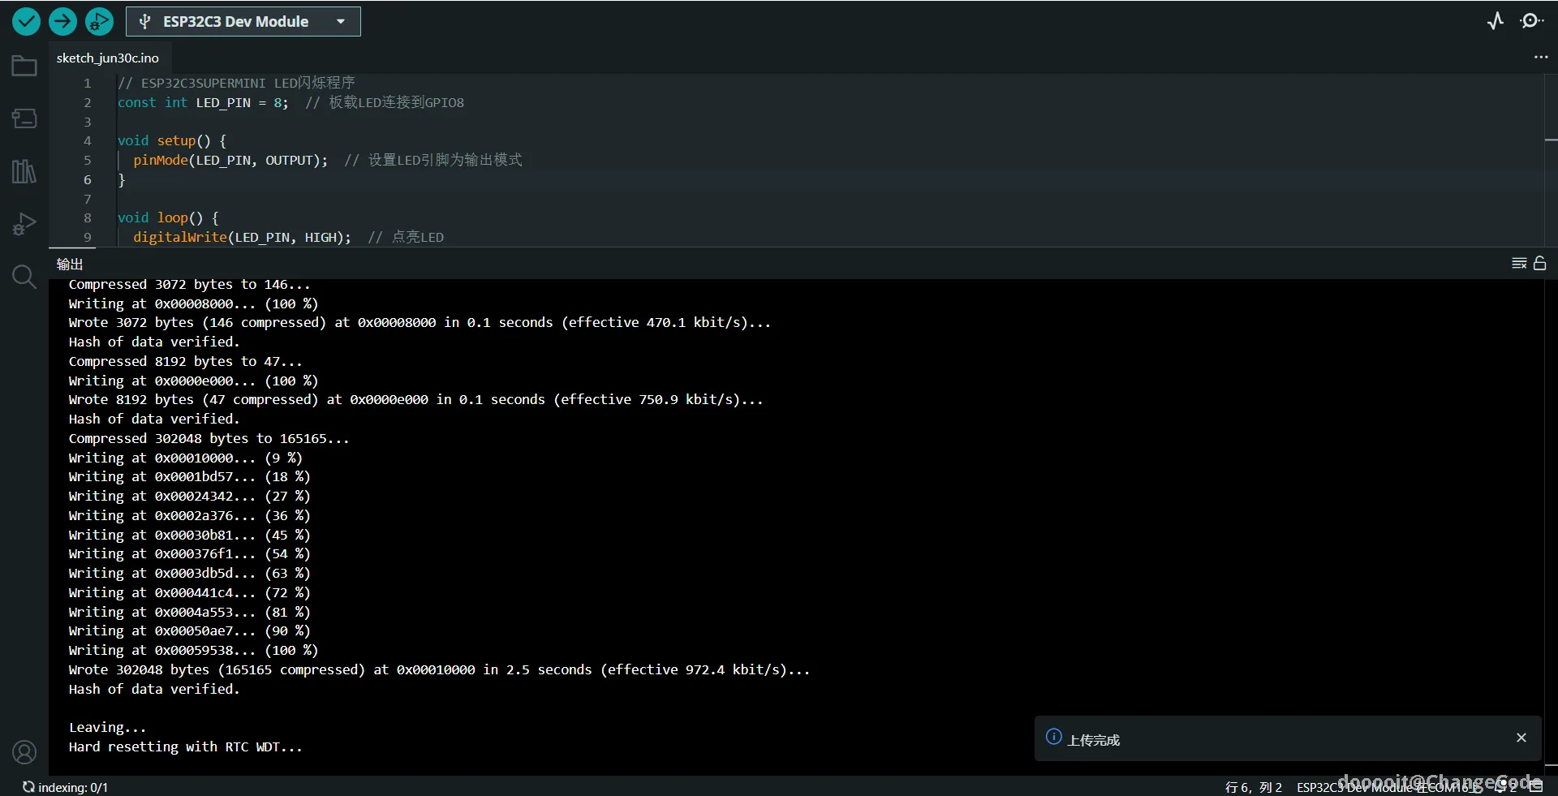Click output line 'Writing at 0x00008000... (100 %)'

193,304
